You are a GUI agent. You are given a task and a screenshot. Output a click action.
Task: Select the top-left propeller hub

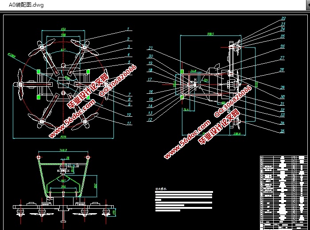42,47
